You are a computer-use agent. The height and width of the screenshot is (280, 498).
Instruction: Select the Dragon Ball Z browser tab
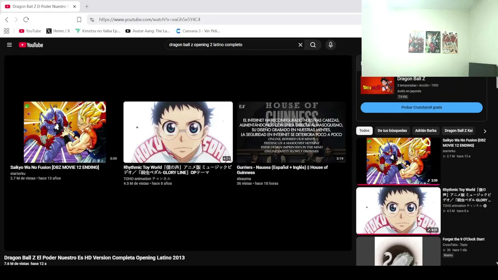pyautogui.click(x=40, y=7)
